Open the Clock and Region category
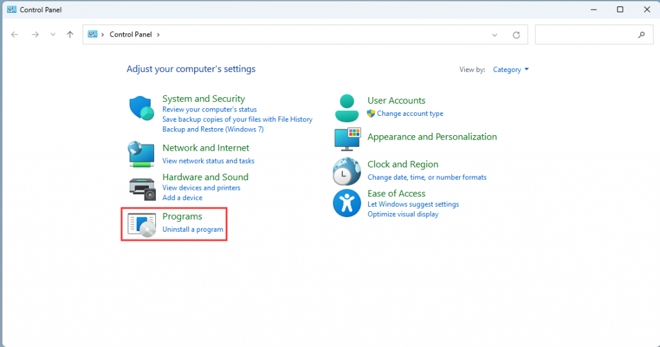The image size is (660, 347). tap(403, 164)
